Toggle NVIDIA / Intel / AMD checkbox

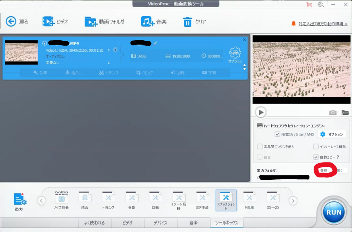pyautogui.click(x=277, y=134)
